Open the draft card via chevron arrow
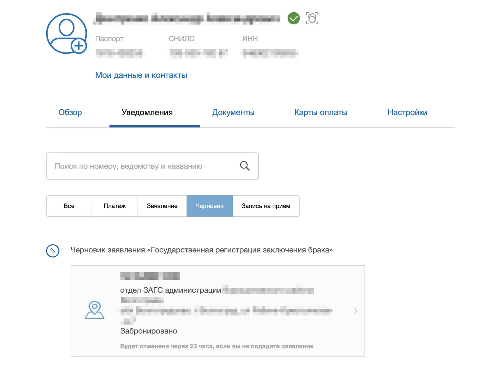 click(x=356, y=311)
